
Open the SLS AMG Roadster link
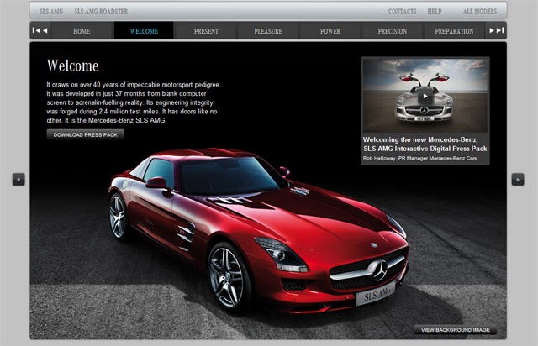click(99, 12)
